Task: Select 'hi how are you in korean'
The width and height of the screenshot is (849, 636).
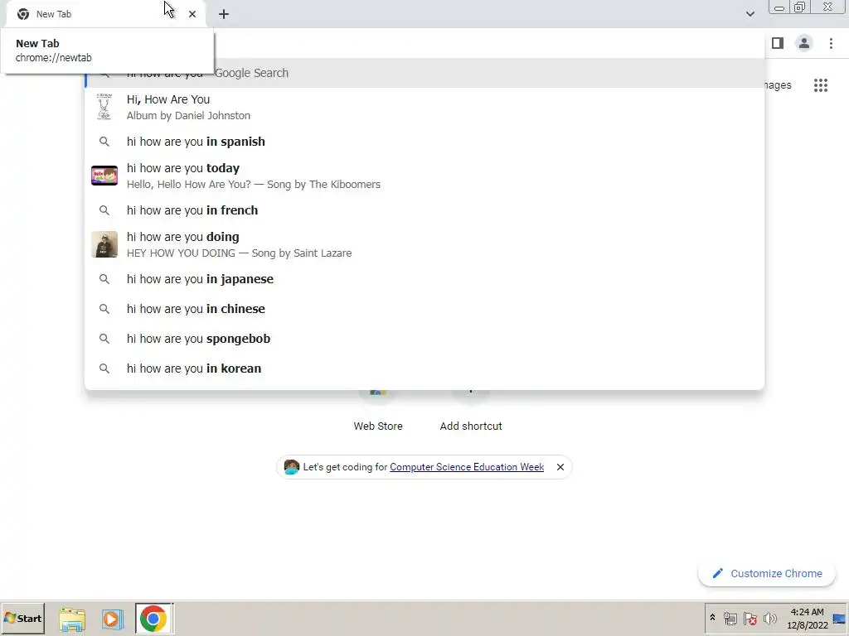Action: 424,369
